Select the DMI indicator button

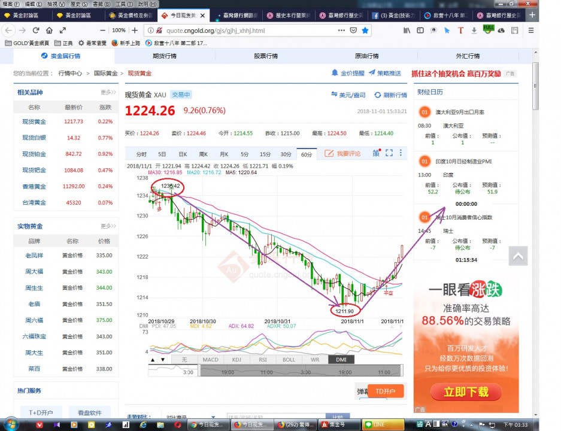click(341, 359)
